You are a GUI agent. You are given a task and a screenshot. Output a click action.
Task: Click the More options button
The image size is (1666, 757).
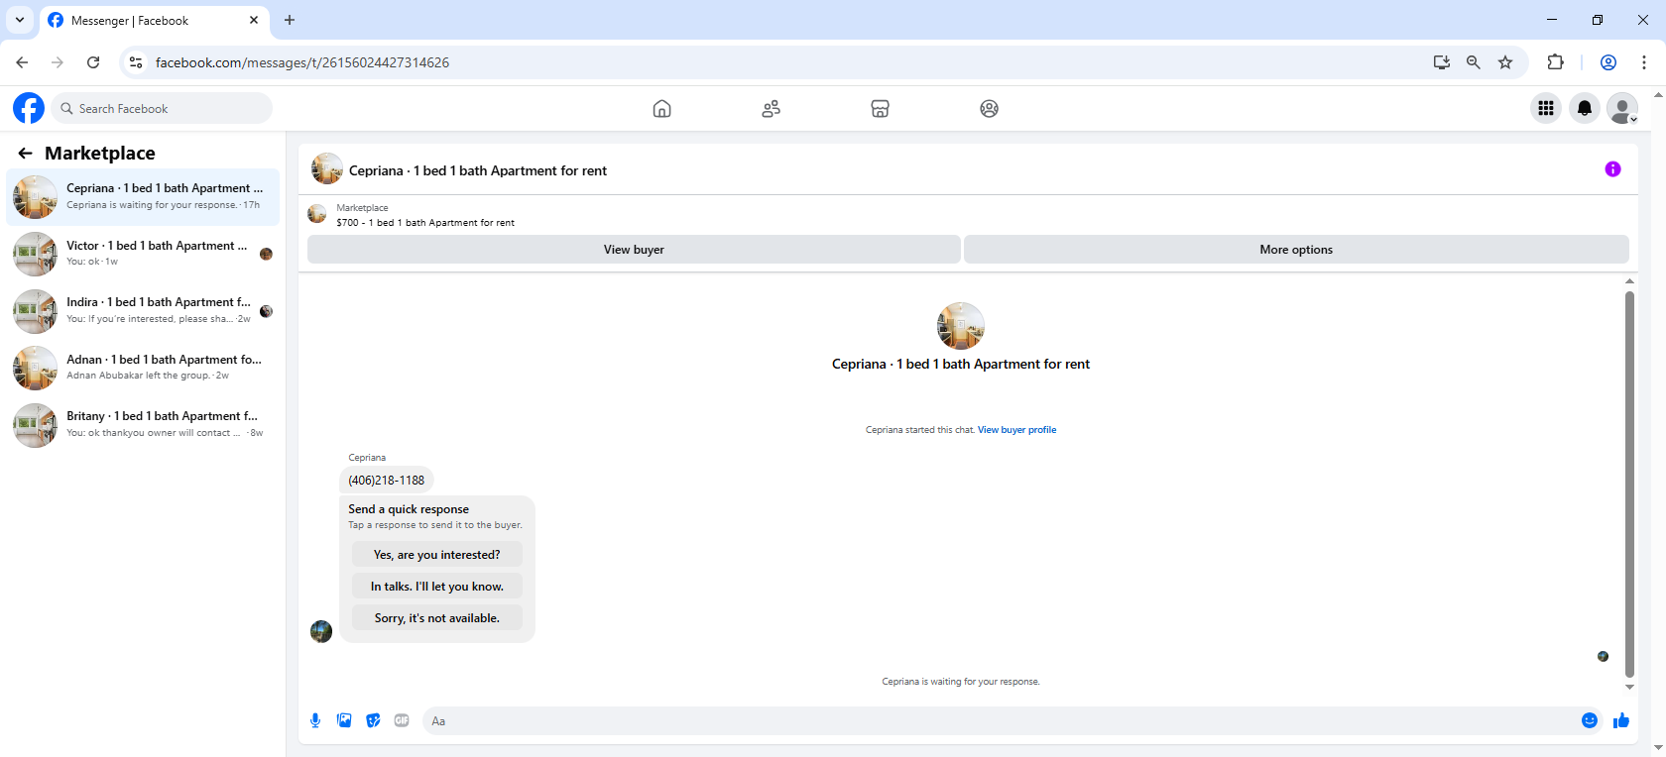[x=1296, y=250]
